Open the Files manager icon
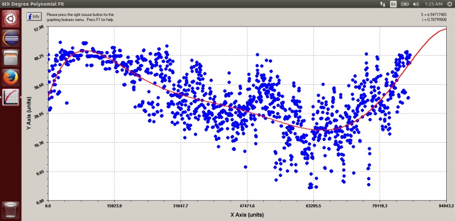 coord(10,58)
